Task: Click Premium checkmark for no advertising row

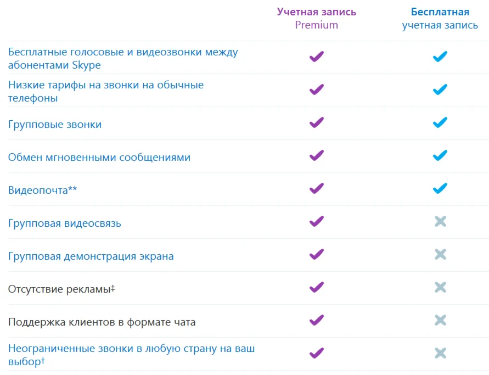Action: pyautogui.click(x=317, y=287)
